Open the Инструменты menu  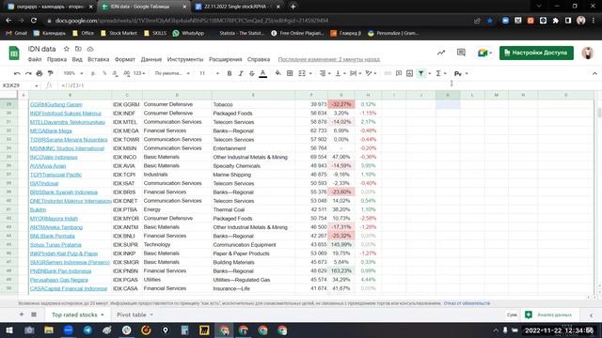pyautogui.click(x=185, y=59)
